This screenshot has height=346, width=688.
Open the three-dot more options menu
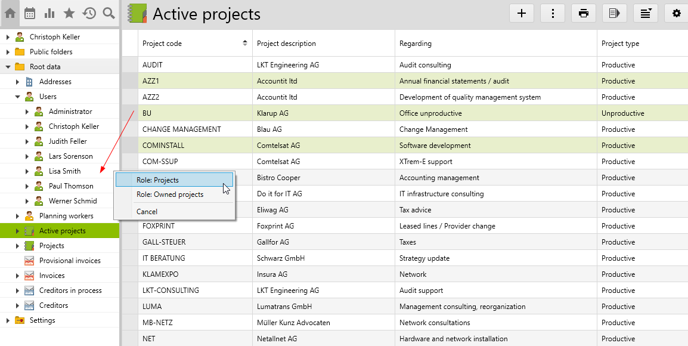553,13
